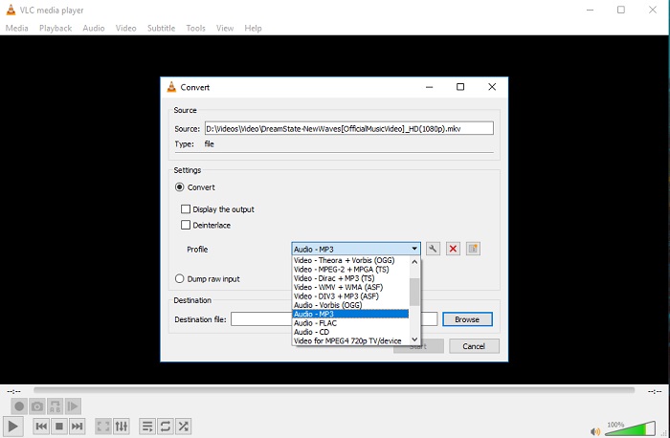The image size is (670, 438).
Task: Click the Source file path field
Action: 349,128
